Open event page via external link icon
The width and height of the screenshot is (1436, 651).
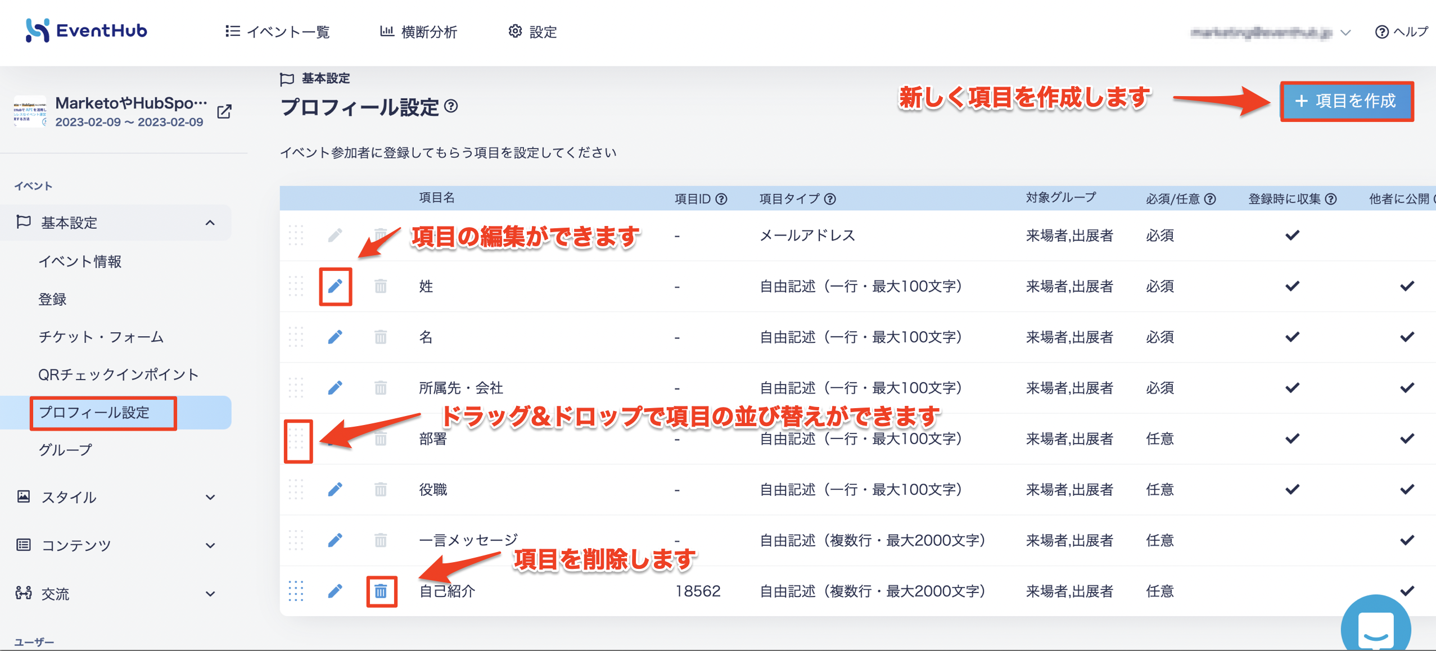(224, 111)
